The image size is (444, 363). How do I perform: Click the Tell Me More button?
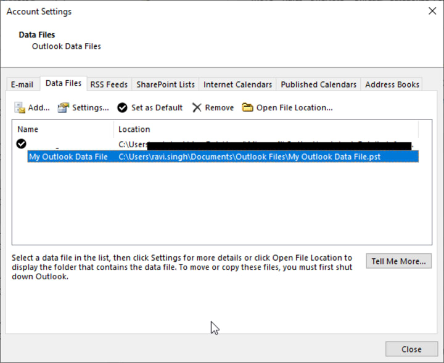tap(399, 261)
